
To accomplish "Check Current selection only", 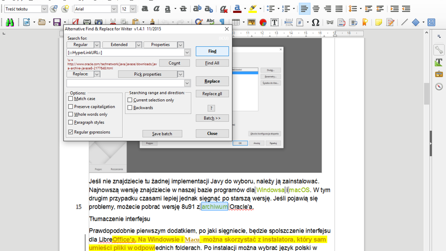I will pos(130,100).
